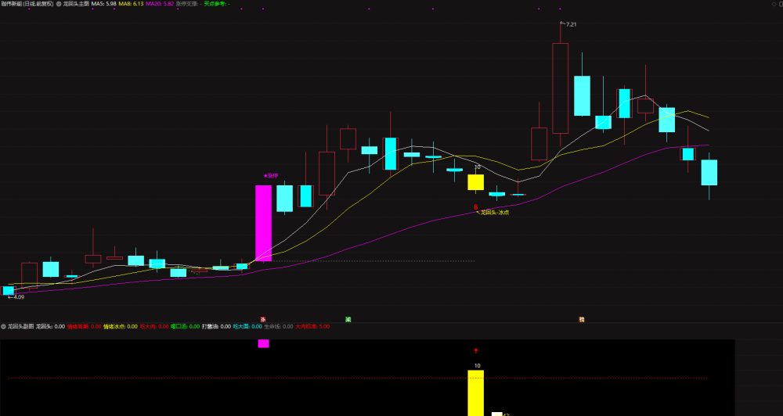
Task: Click the orange event marker below chart
Action: pos(581,319)
